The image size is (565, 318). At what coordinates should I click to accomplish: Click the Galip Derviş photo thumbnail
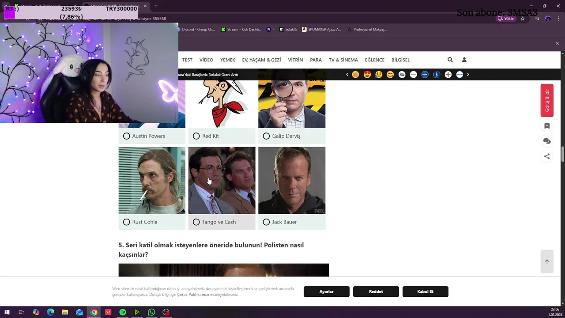(x=292, y=104)
